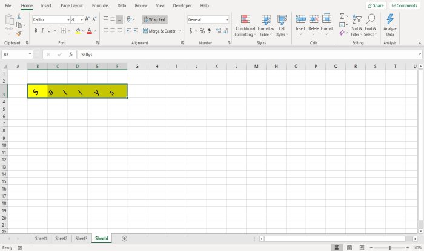
Task: Decrease font size with smaller A icon
Action: (94, 19)
